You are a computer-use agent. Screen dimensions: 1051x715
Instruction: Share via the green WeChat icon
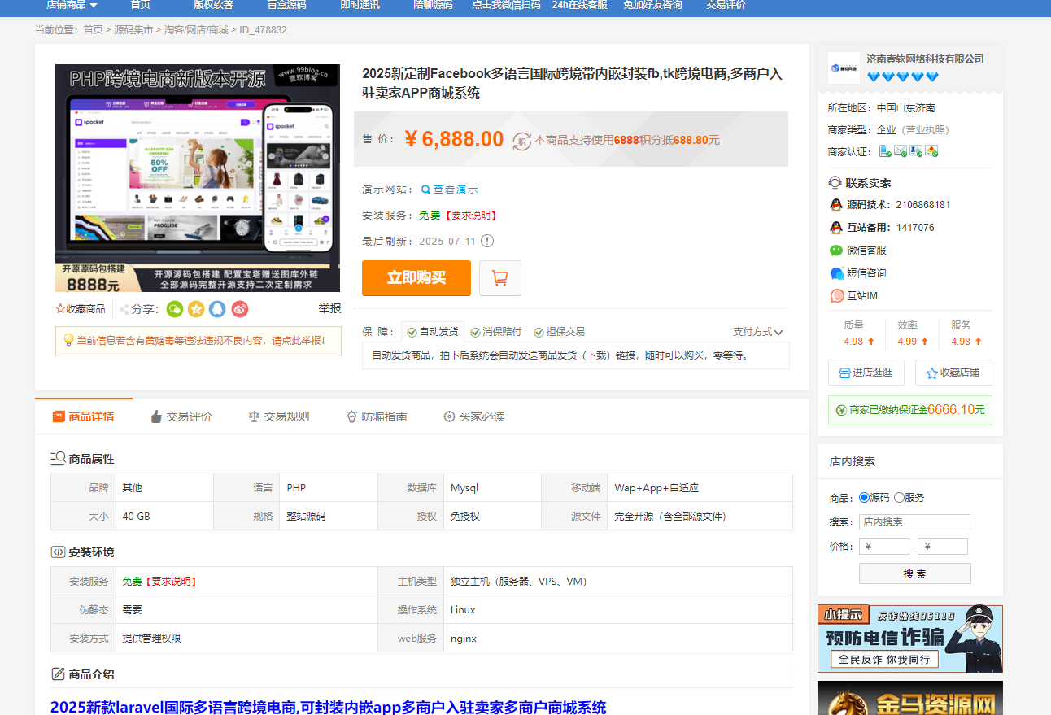175,309
